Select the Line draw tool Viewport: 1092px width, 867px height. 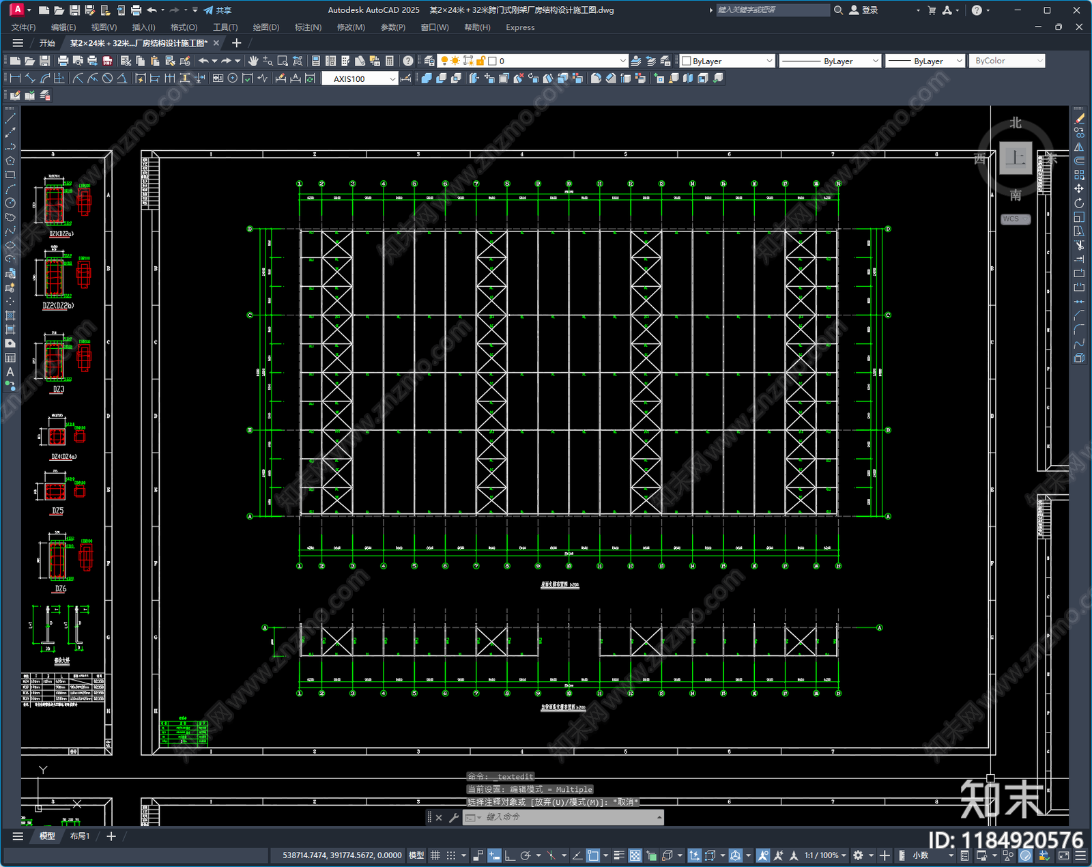(x=10, y=118)
